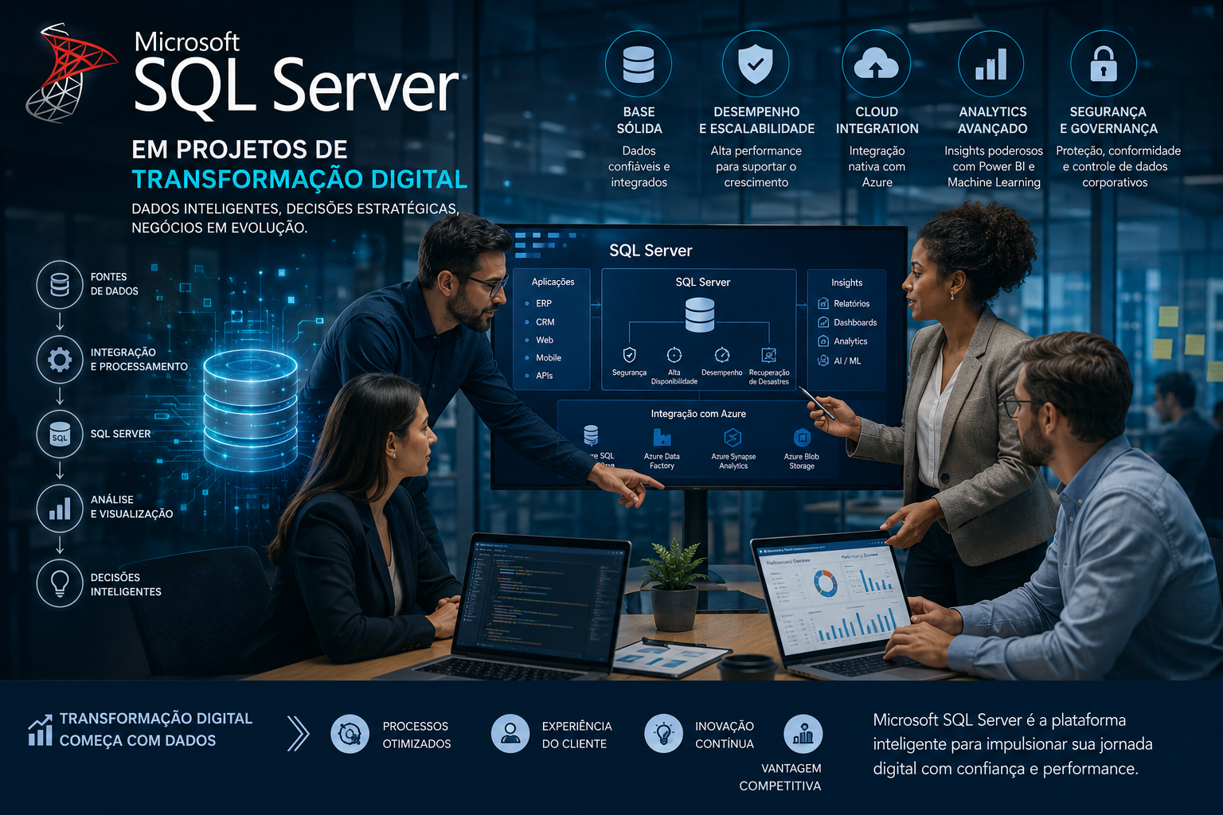
Task: Select the Decisões Inteligentes lightbulb icon
Action: coord(60,583)
